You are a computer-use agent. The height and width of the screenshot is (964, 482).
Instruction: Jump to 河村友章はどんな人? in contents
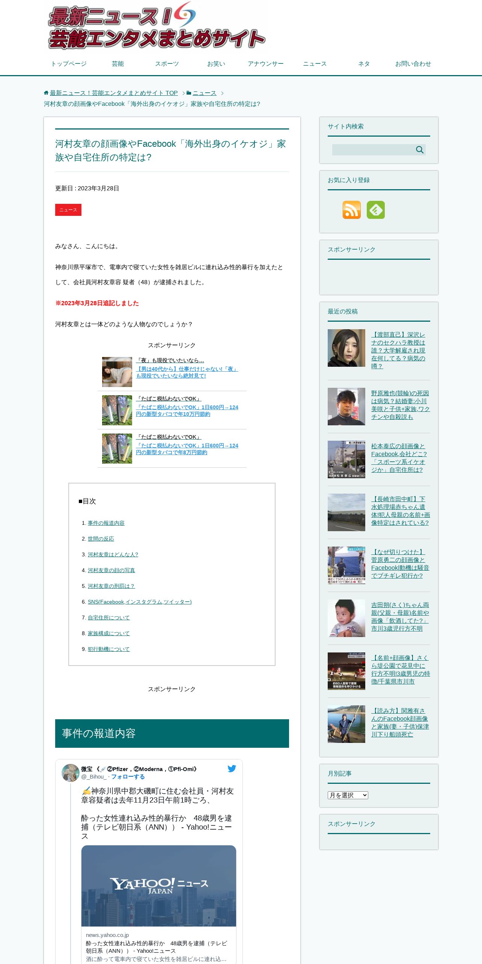pyautogui.click(x=113, y=554)
